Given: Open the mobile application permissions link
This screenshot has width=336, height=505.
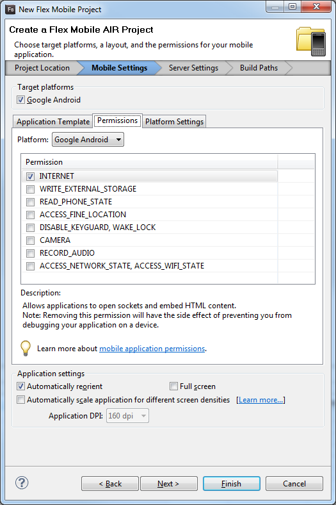Looking at the screenshot, I should coord(152,349).
